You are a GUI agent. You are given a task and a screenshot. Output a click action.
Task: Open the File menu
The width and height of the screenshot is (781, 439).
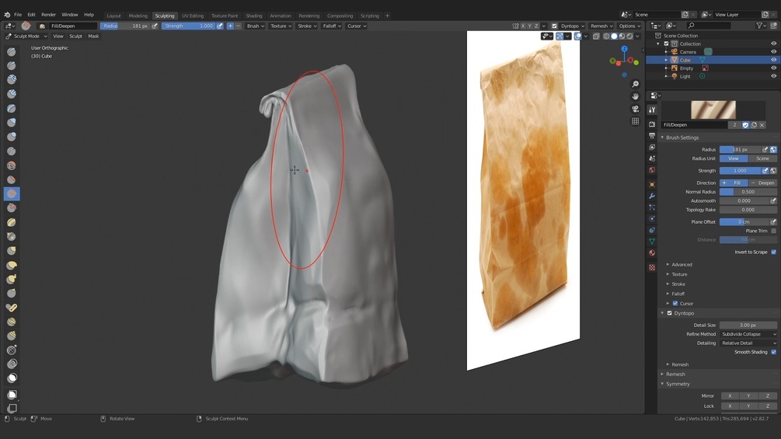(x=18, y=15)
